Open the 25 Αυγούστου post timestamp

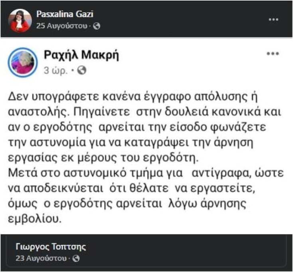coord(61,26)
